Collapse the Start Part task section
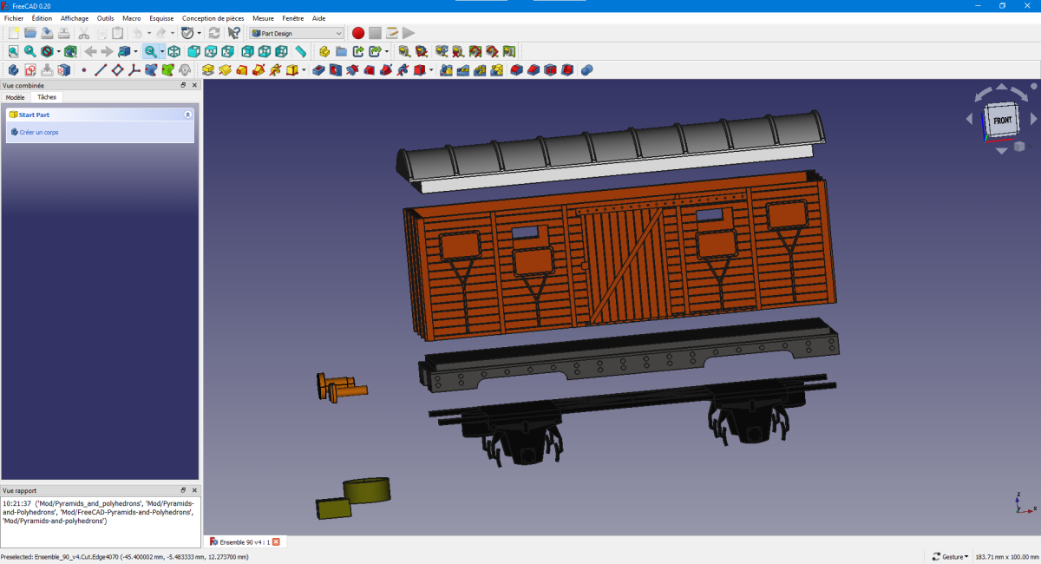Image resolution: width=1041 pixels, height=564 pixels. (x=187, y=115)
